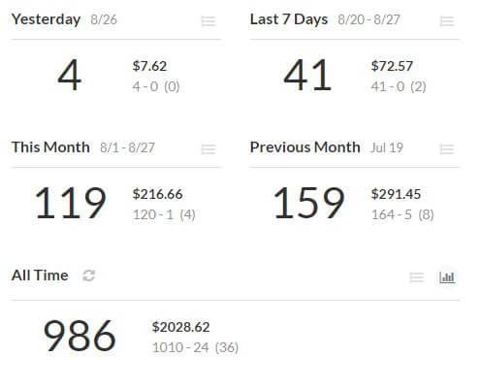
Task: Open the list menu icon for Last 7 Days
Action: pos(447,21)
